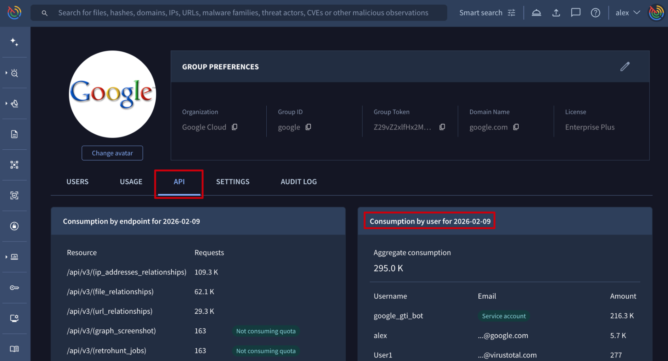The image size is (668, 361).
Task: Click the retrohunt_jobs Not consuming quota badge
Action: click(266, 351)
